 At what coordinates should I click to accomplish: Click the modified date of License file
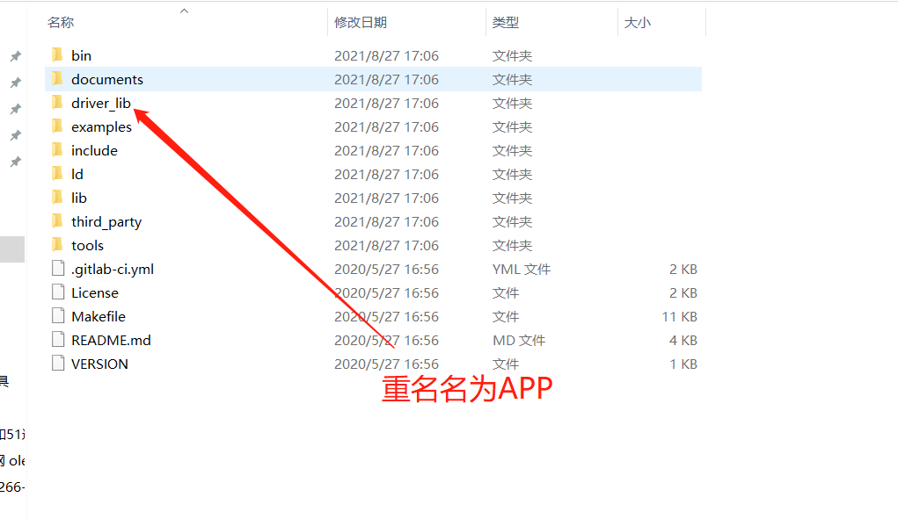pyautogui.click(x=387, y=292)
